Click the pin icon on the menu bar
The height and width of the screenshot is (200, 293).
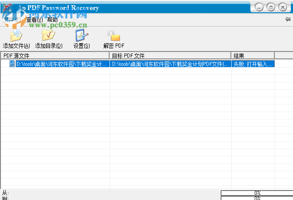pos(288,19)
